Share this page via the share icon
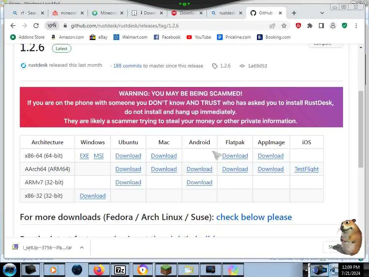The image size is (369, 277). tap(272, 26)
